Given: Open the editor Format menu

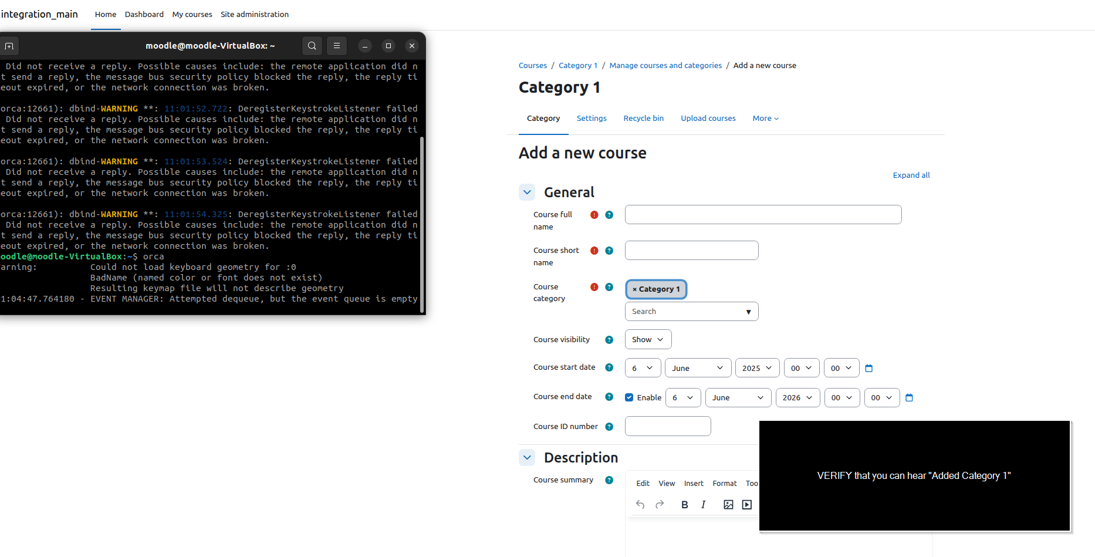Looking at the screenshot, I should pyautogui.click(x=725, y=484).
